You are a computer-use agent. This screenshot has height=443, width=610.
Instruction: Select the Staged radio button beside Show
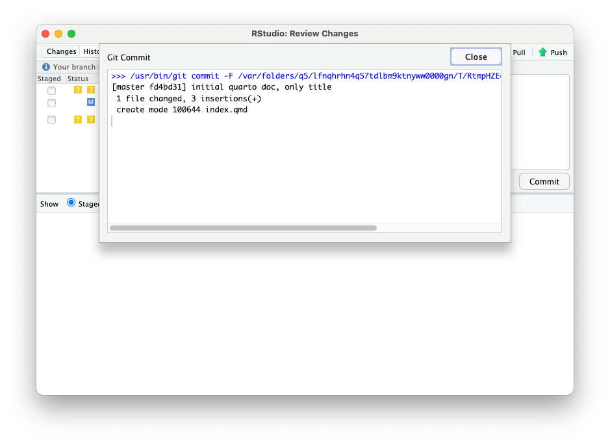(x=71, y=203)
